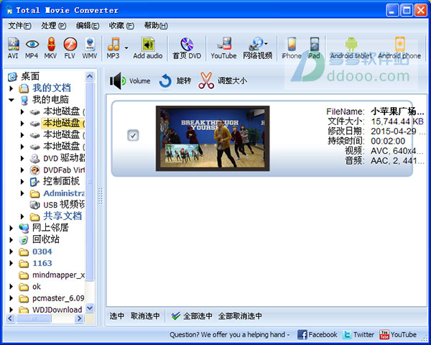Click the 15,744.44 KB file size
The image size is (431, 345).
click(x=397, y=121)
